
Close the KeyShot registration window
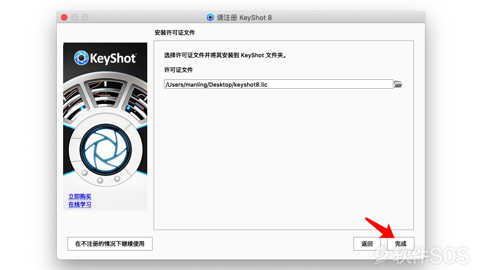[x=64, y=17]
